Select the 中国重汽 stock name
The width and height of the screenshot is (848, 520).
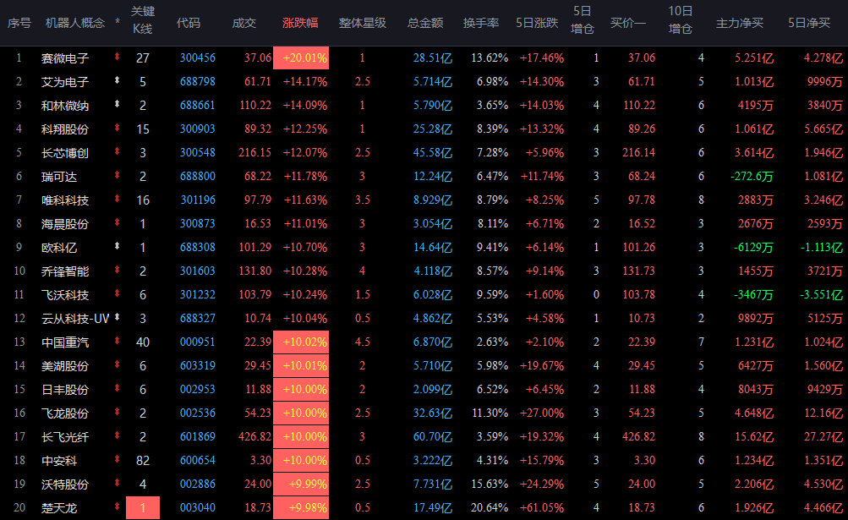(x=65, y=342)
